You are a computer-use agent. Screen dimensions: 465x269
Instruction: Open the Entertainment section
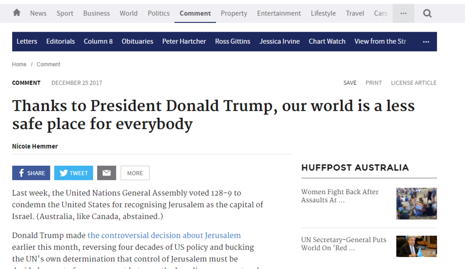[279, 13]
